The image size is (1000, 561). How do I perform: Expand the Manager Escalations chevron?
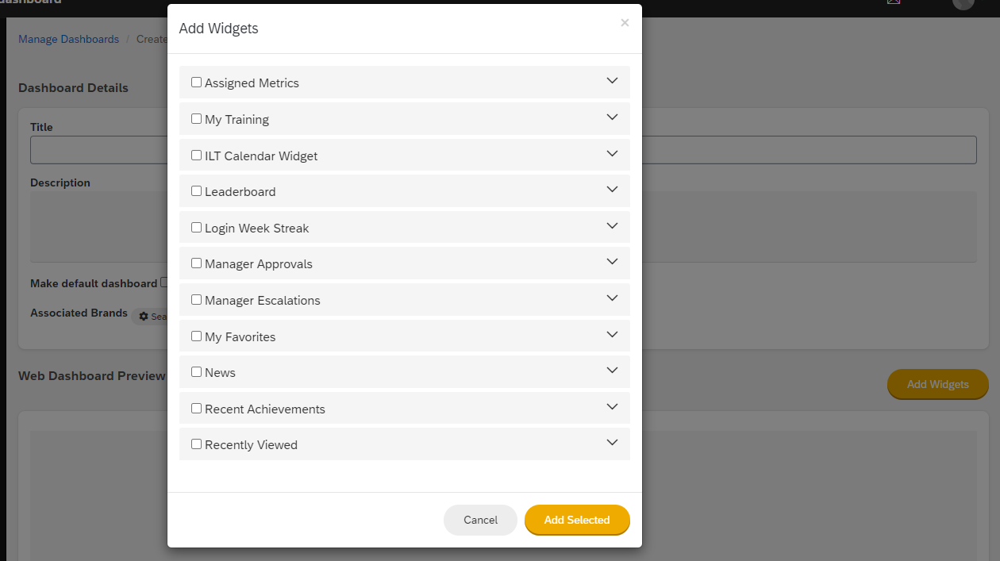coord(612,298)
